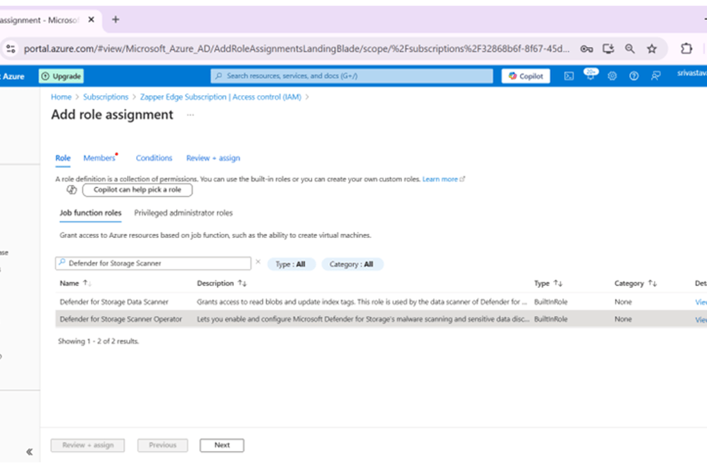Switch to the Conditions tab
Image resolution: width=707 pixels, height=472 pixels.
(154, 158)
